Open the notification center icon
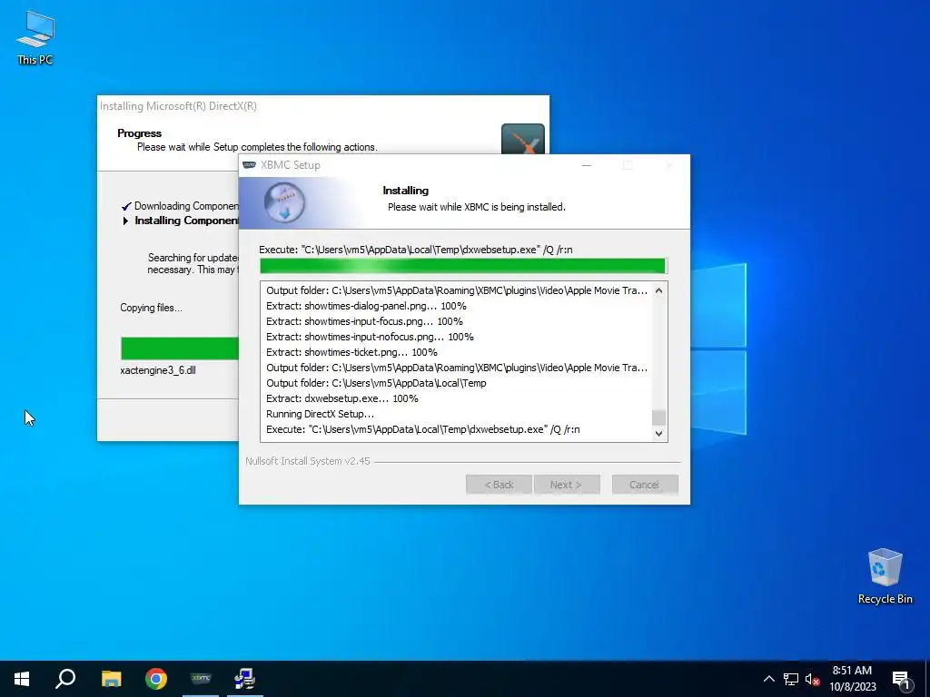Image resolution: width=930 pixels, height=697 pixels. click(x=902, y=680)
